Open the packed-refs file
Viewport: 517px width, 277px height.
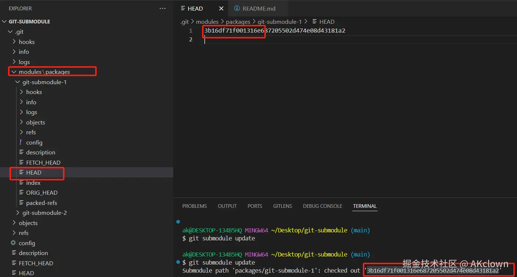[x=41, y=203]
